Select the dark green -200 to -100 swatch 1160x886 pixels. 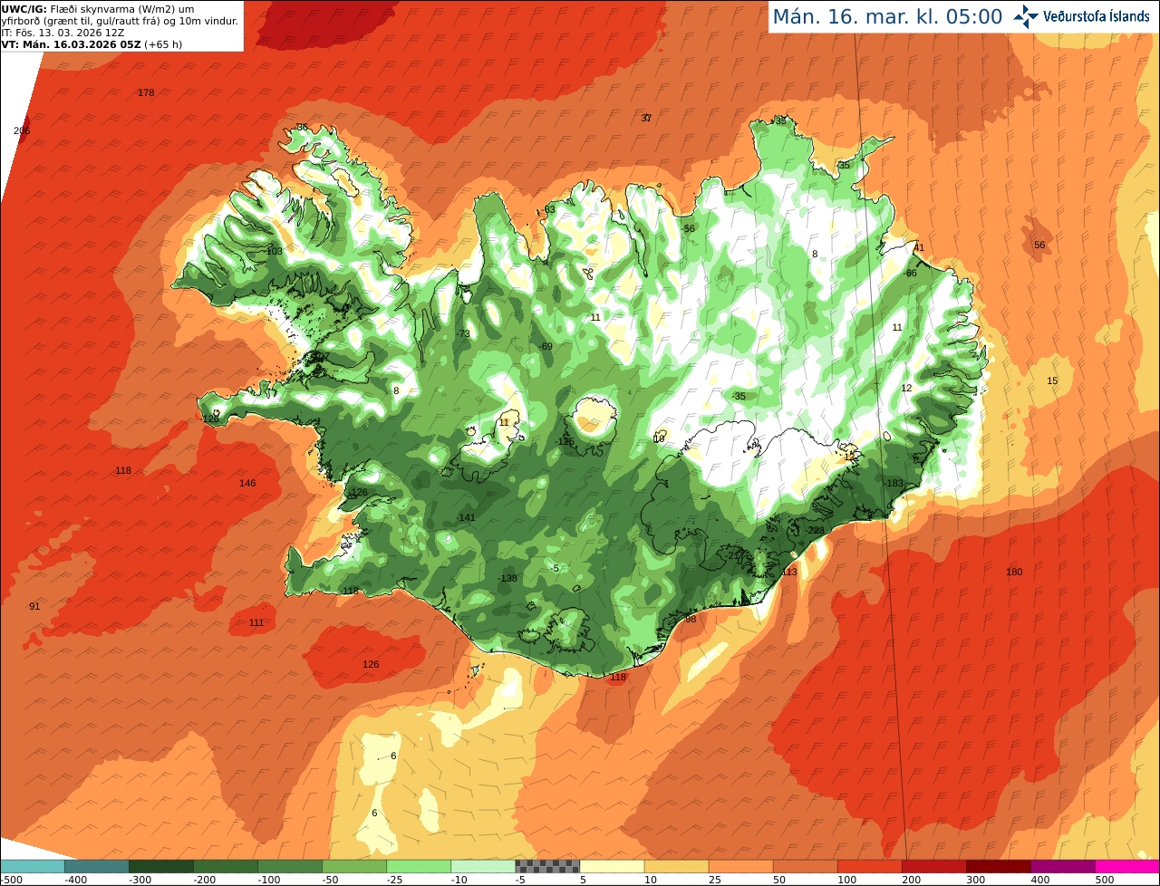tap(227, 866)
